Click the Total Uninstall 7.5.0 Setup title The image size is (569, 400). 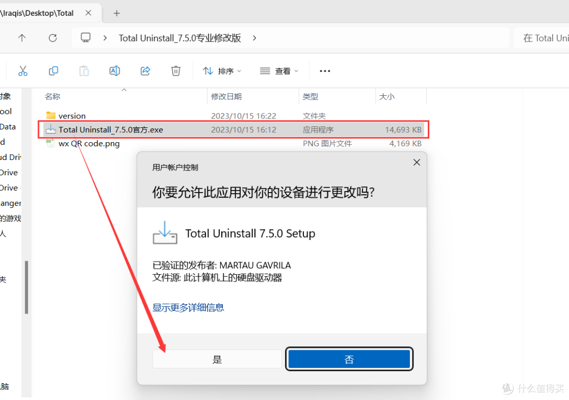pos(250,234)
